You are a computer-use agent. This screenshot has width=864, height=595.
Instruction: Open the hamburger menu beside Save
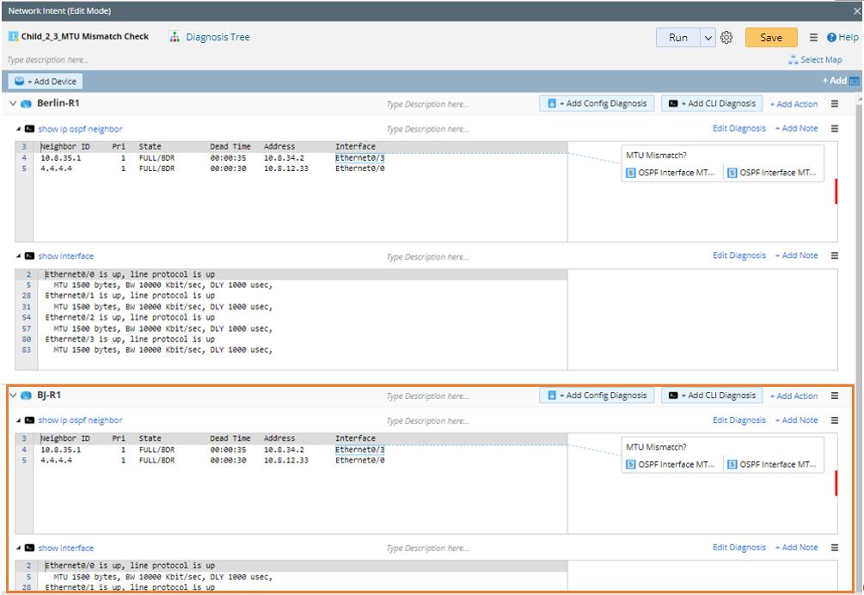813,38
